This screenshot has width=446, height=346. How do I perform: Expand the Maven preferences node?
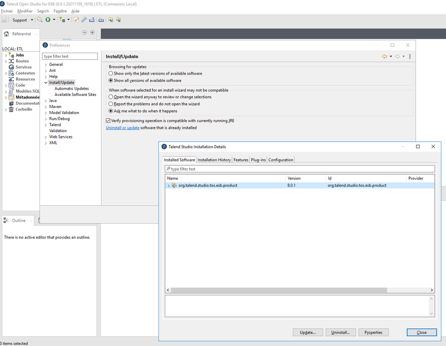click(46, 107)
